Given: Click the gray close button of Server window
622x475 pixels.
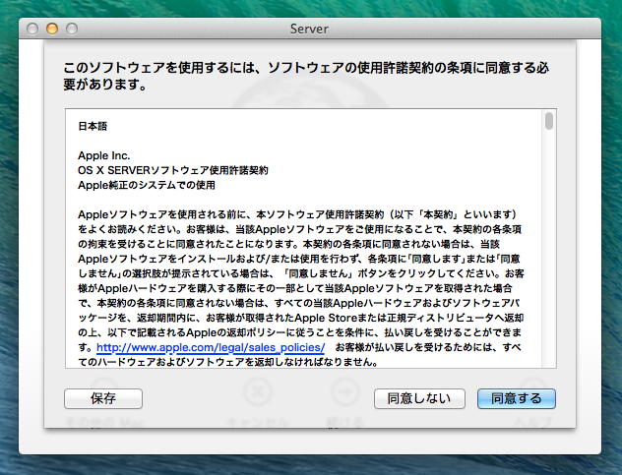Looking at the screenshot, I should pos(32,29).
